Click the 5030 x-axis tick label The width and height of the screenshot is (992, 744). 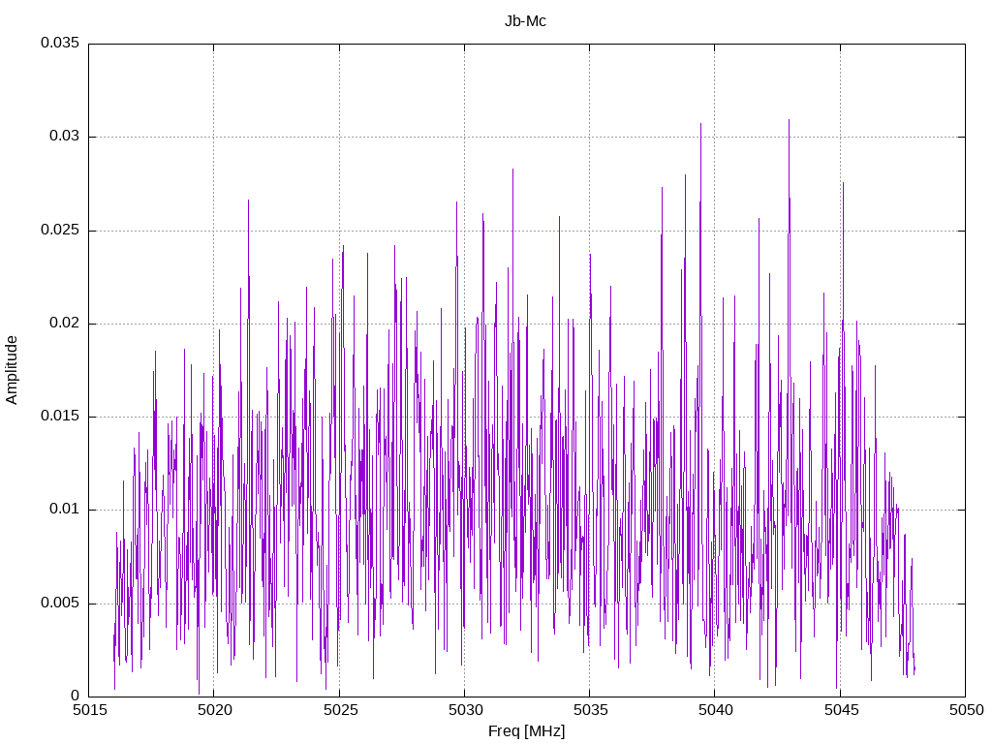pos(465,710)
